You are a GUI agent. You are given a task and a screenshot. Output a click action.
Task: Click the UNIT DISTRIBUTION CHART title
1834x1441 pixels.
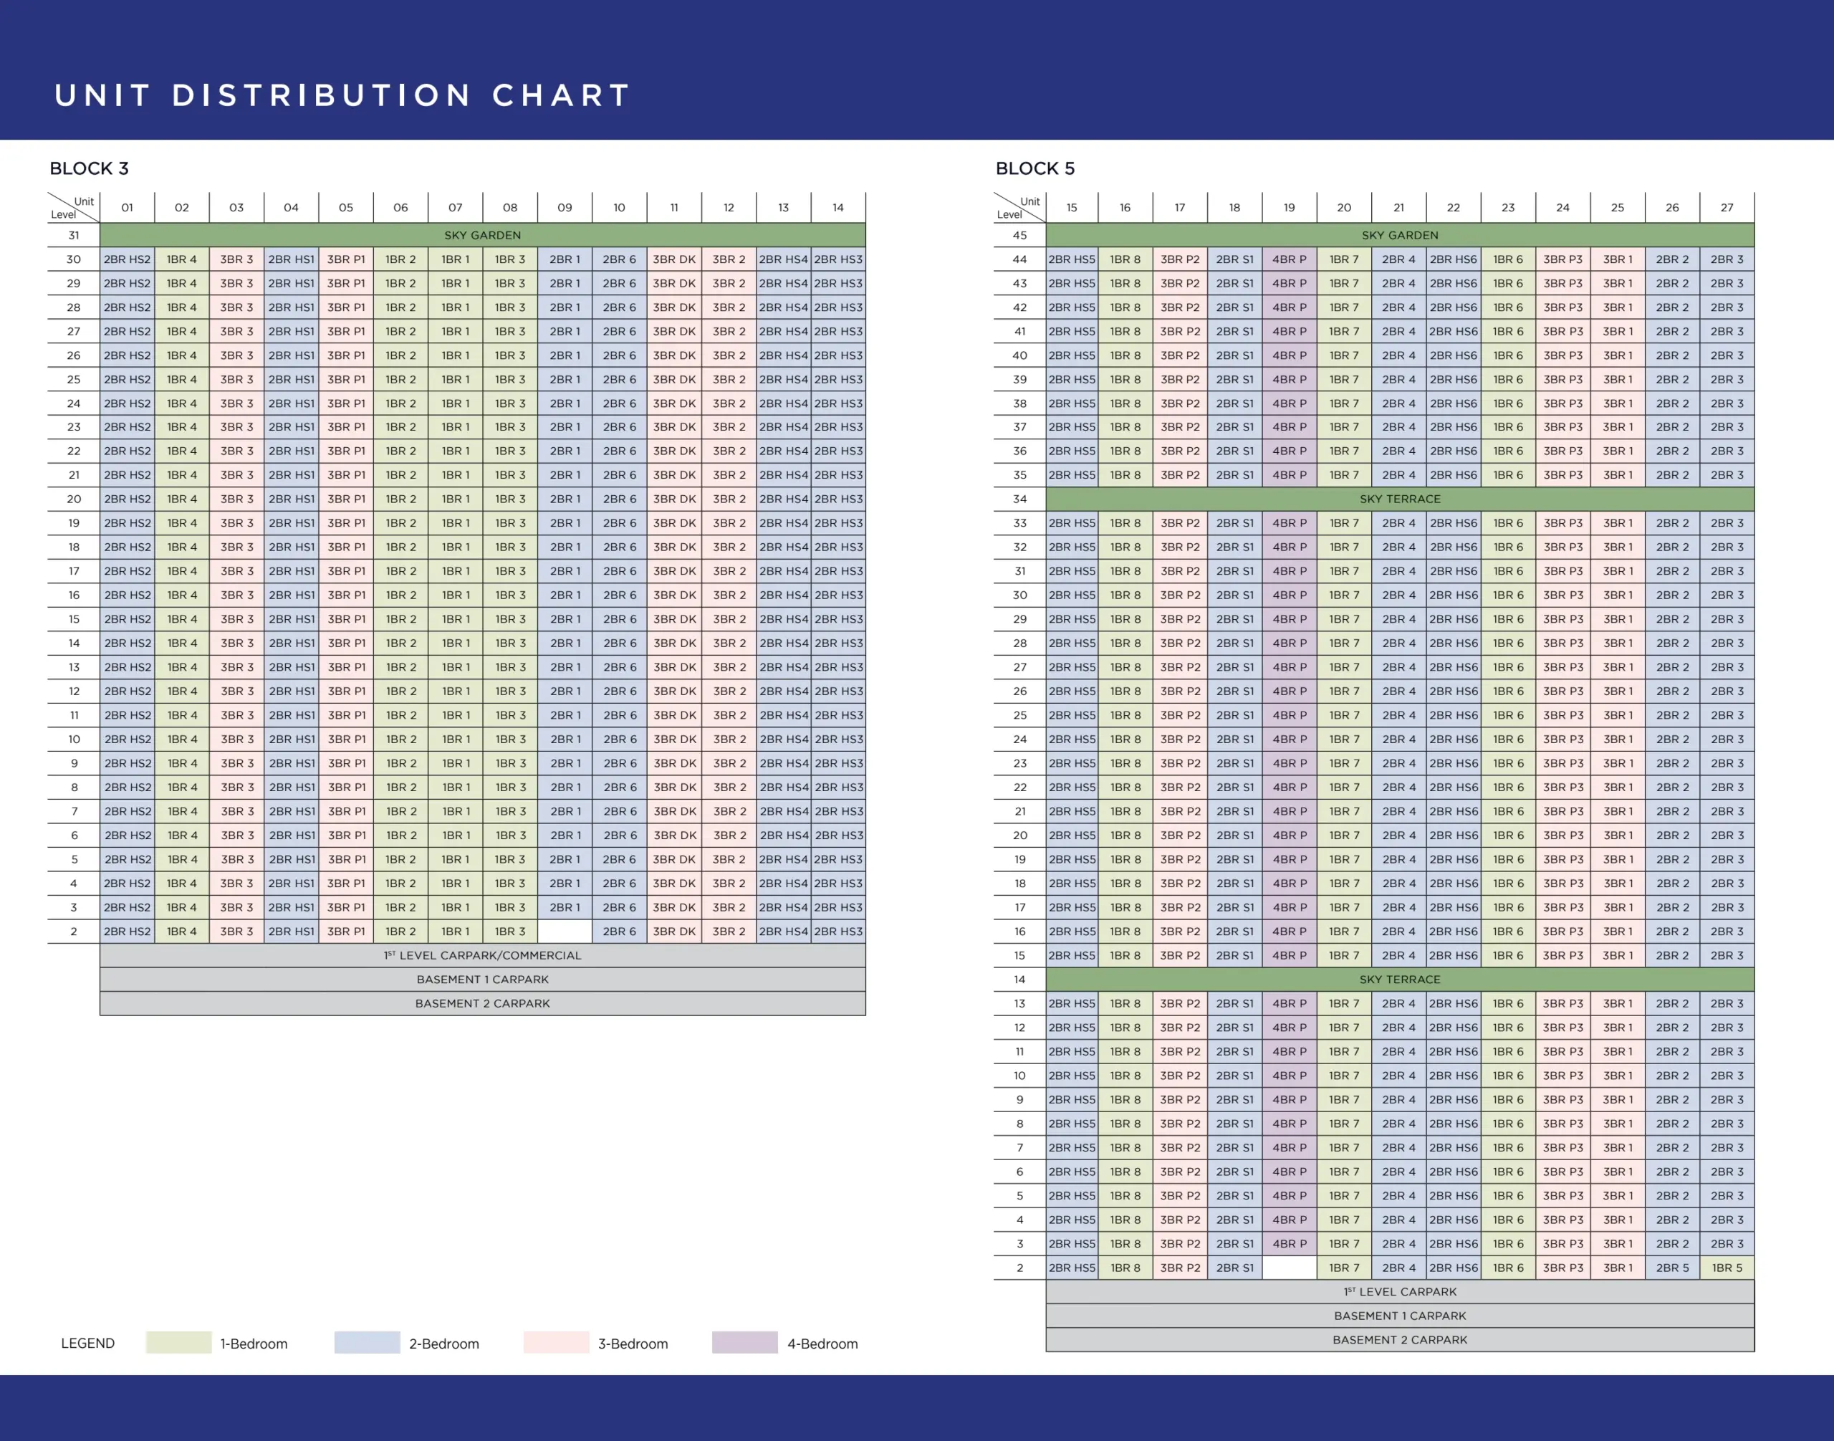point(339,95)
